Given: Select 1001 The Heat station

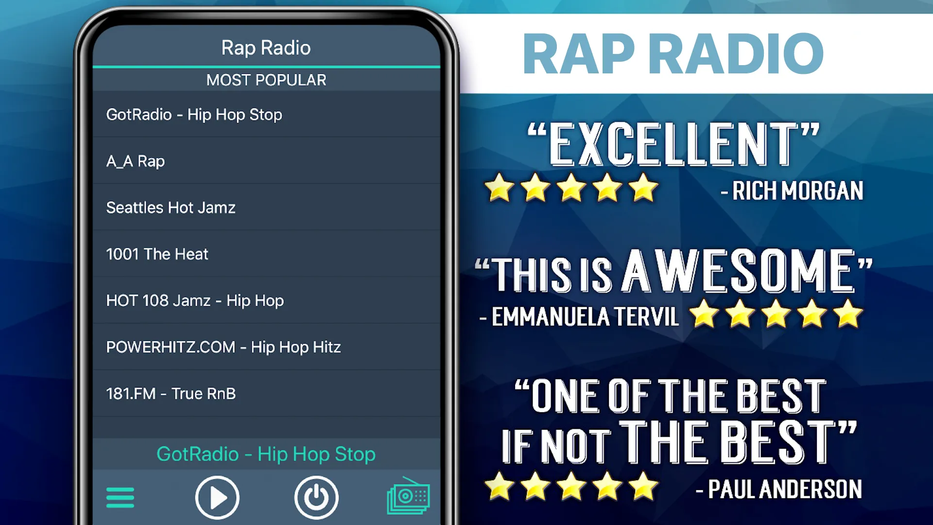Looking at the screenshot, I should pyautogui.click(x=266, y=253).
